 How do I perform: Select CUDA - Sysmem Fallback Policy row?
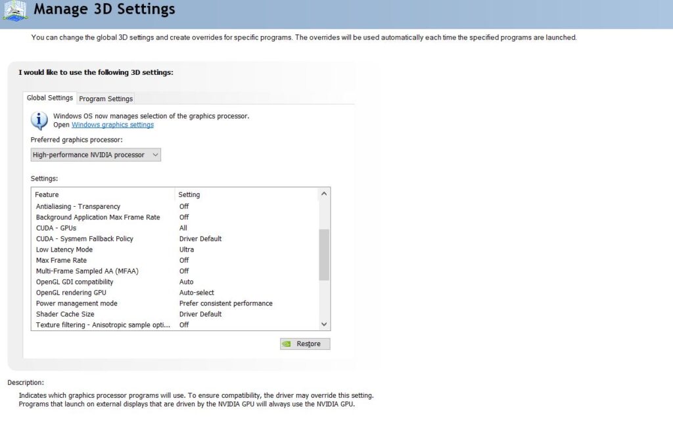(x=175, y=239)
